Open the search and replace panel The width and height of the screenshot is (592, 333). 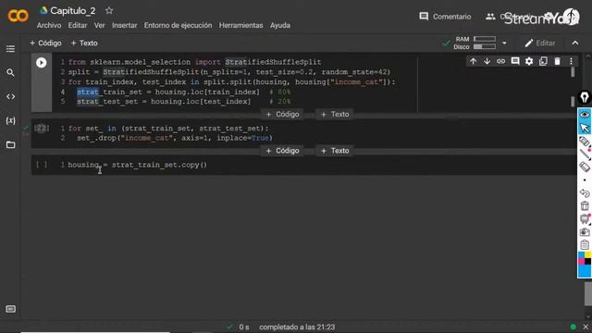coord(10,72)
